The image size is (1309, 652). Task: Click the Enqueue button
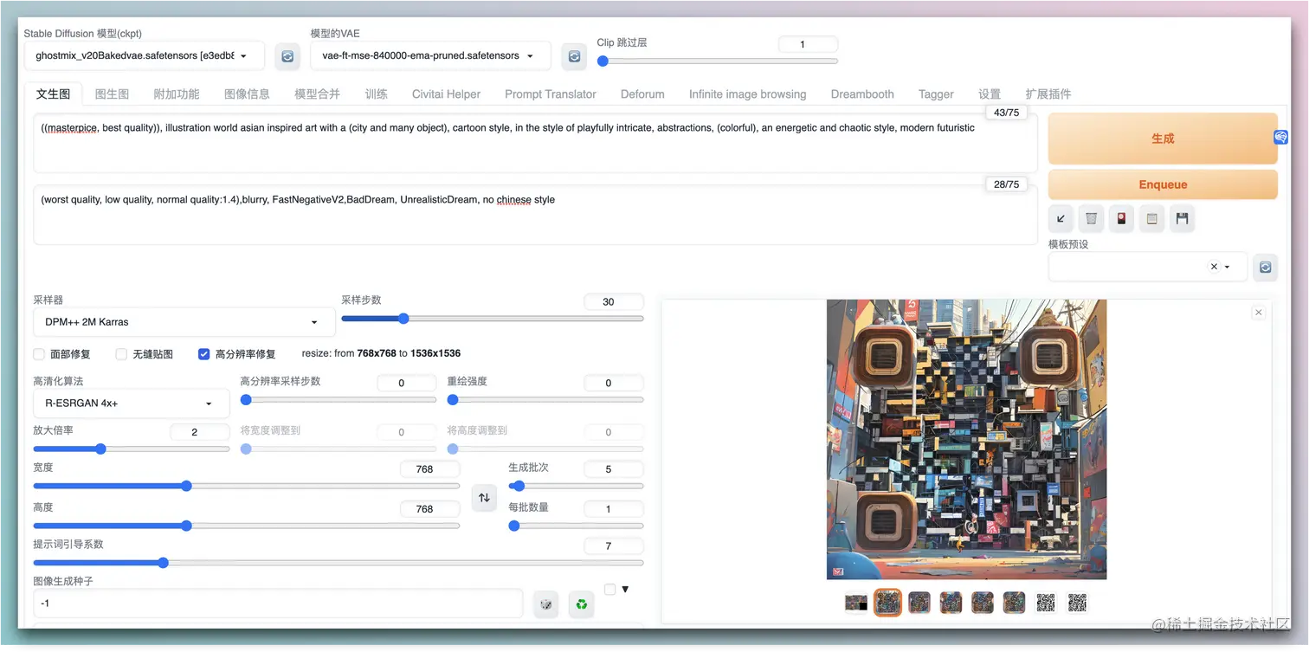click(x=1162, y=184)
